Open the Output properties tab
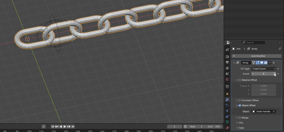Screen dimensions: 284x132 point(227,63)
